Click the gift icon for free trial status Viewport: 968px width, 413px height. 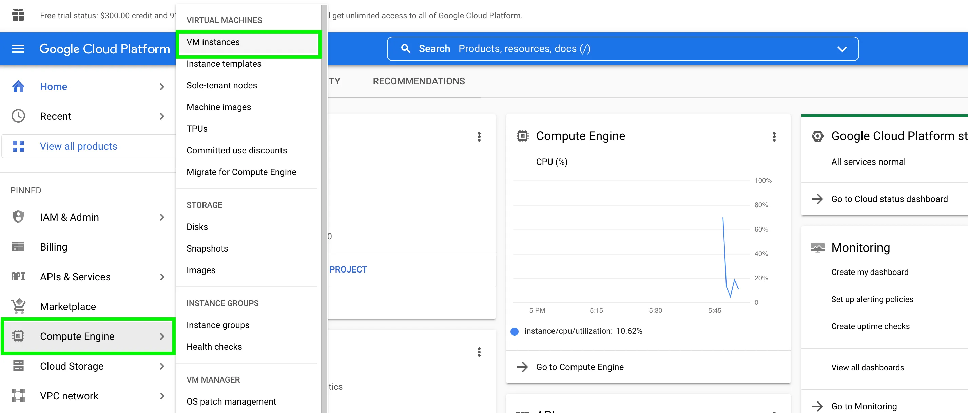click(x=18, y=15)
